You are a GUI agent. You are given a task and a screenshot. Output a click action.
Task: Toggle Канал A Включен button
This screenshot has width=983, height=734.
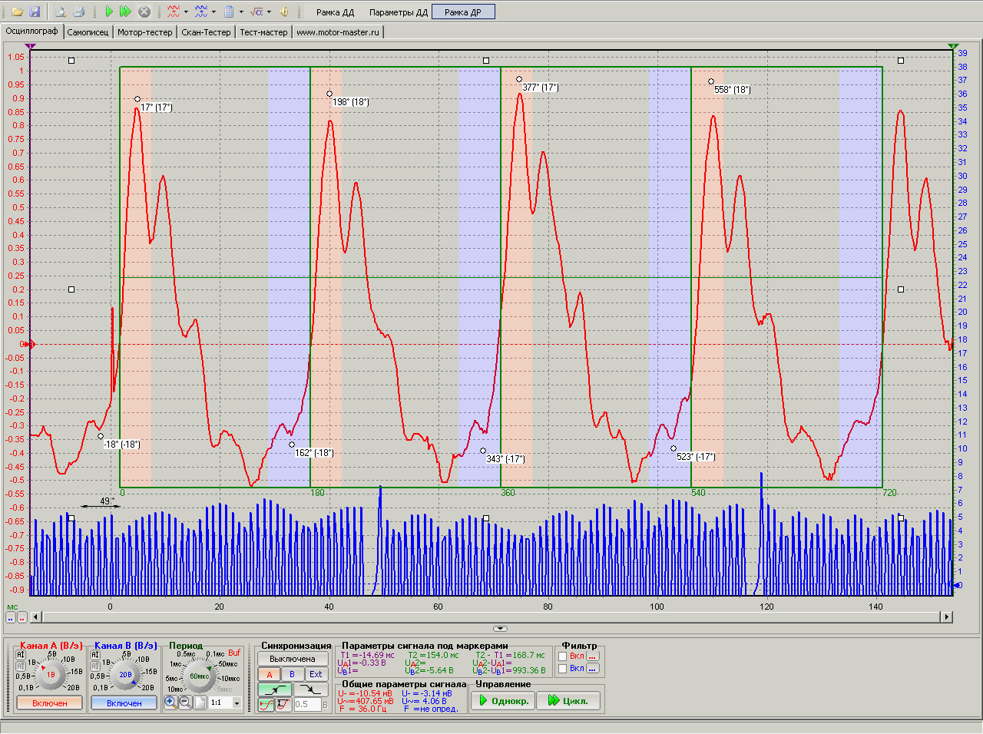49,703
